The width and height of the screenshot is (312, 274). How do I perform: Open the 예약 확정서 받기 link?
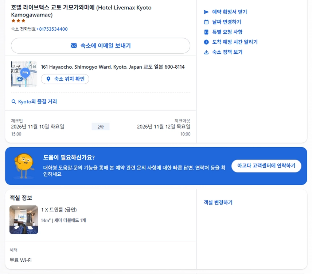(x=229, y=12)
